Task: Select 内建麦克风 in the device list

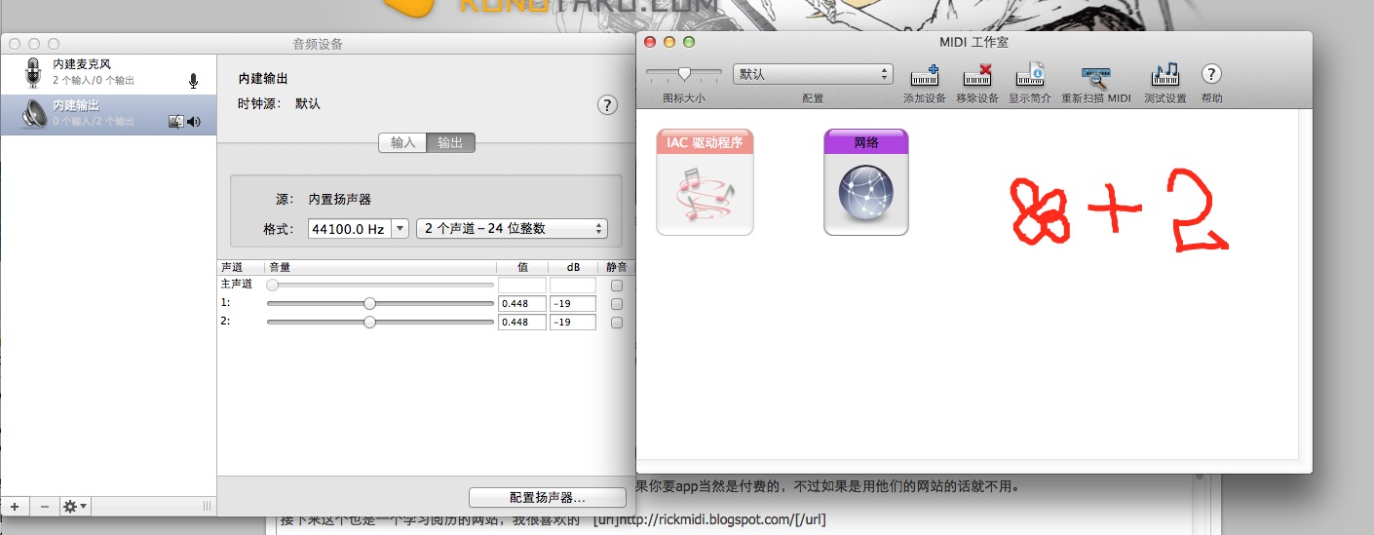Action: (x=107, y=71)
